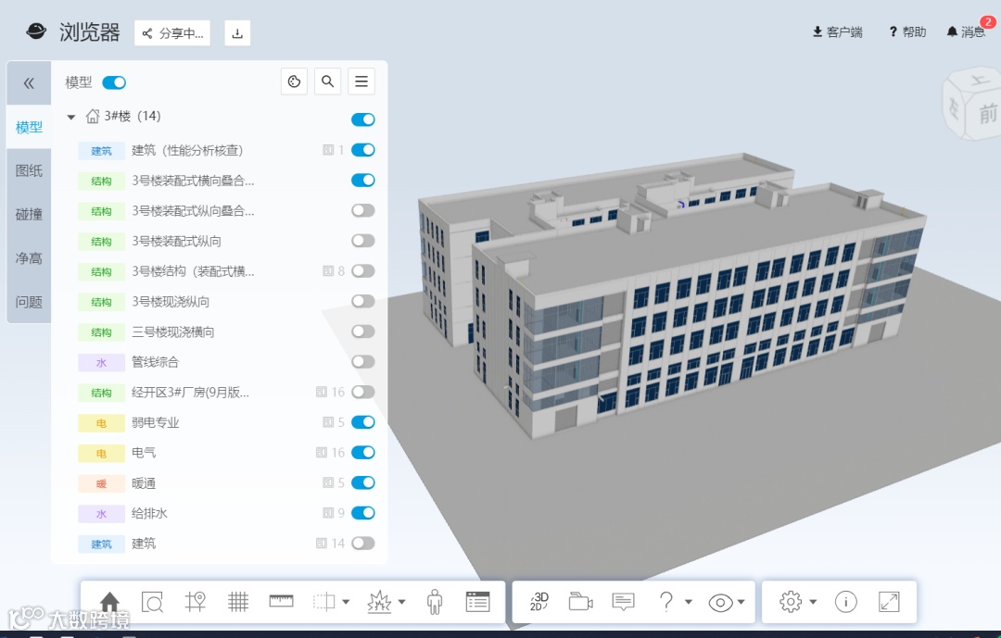This screenshot has width=1001, height=638.
Task: Click the model info circle icon
Action: (846, 602)
